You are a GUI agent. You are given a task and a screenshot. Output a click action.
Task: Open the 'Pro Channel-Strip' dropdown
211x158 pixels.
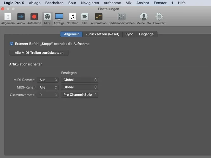pos(79,95)
